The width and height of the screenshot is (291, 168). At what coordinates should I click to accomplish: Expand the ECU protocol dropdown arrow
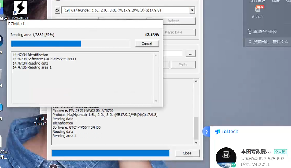point(192,10)
